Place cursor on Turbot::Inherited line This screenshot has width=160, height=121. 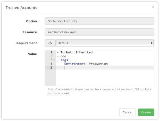(x=77, y=52)
